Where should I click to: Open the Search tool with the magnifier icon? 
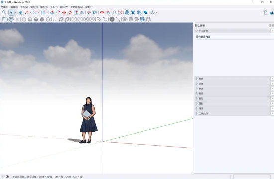coord(4,12)
